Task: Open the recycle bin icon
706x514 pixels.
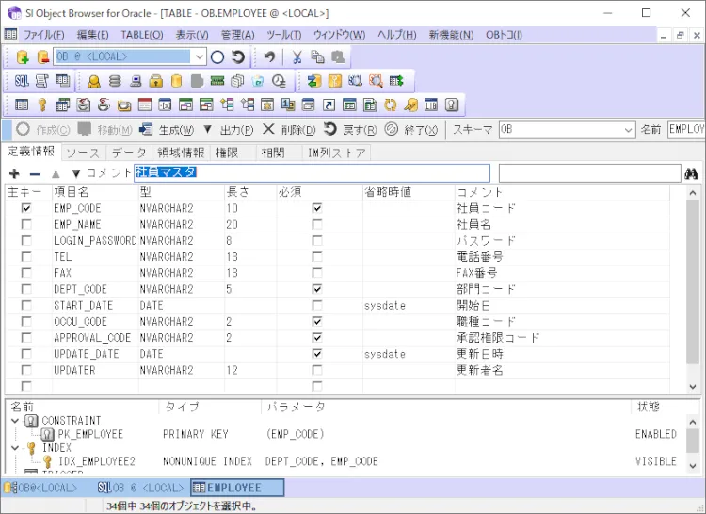Action: [x=258, y=81]
